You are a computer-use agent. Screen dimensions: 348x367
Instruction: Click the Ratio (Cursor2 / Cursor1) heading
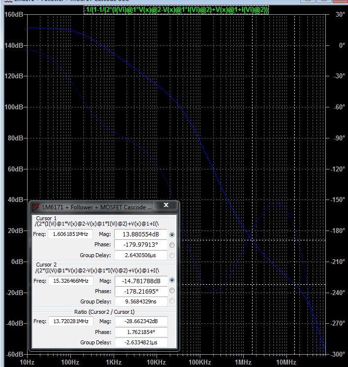[x=104, y=312]
